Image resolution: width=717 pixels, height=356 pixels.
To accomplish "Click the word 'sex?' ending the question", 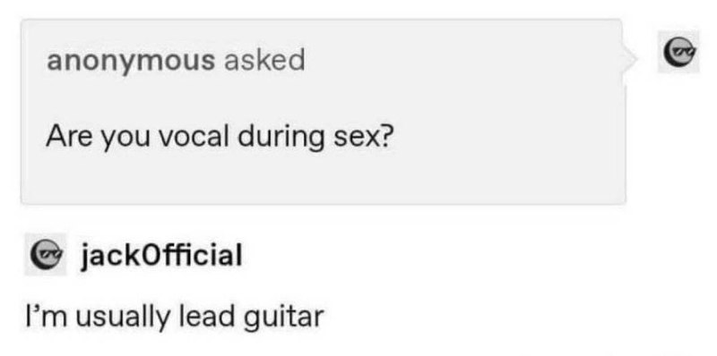I will pos(363,138).
